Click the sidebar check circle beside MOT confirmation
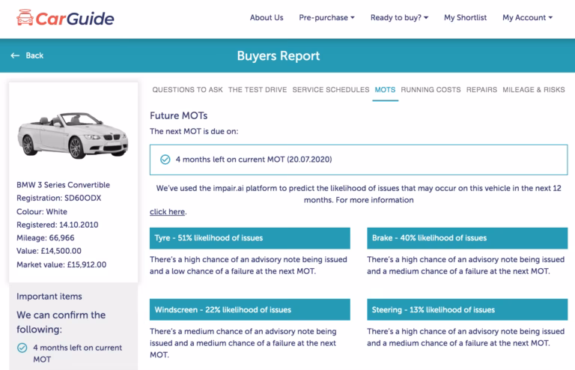The width and height of the screenshot is (575, 370). pos(22,348)
